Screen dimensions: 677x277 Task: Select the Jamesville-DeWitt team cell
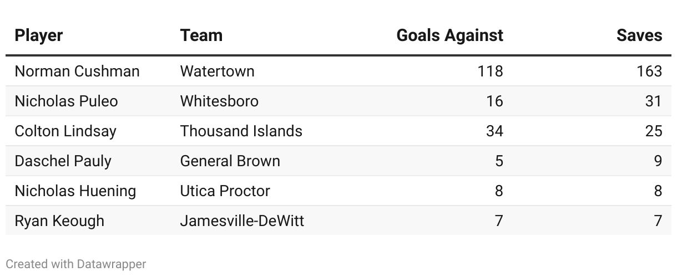pyautogui.click(x=242, y=221)
